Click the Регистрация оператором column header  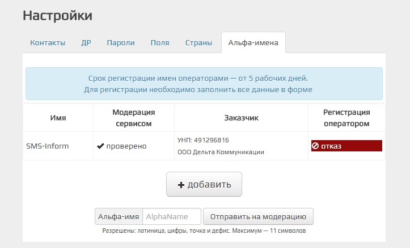click(346, 118)
